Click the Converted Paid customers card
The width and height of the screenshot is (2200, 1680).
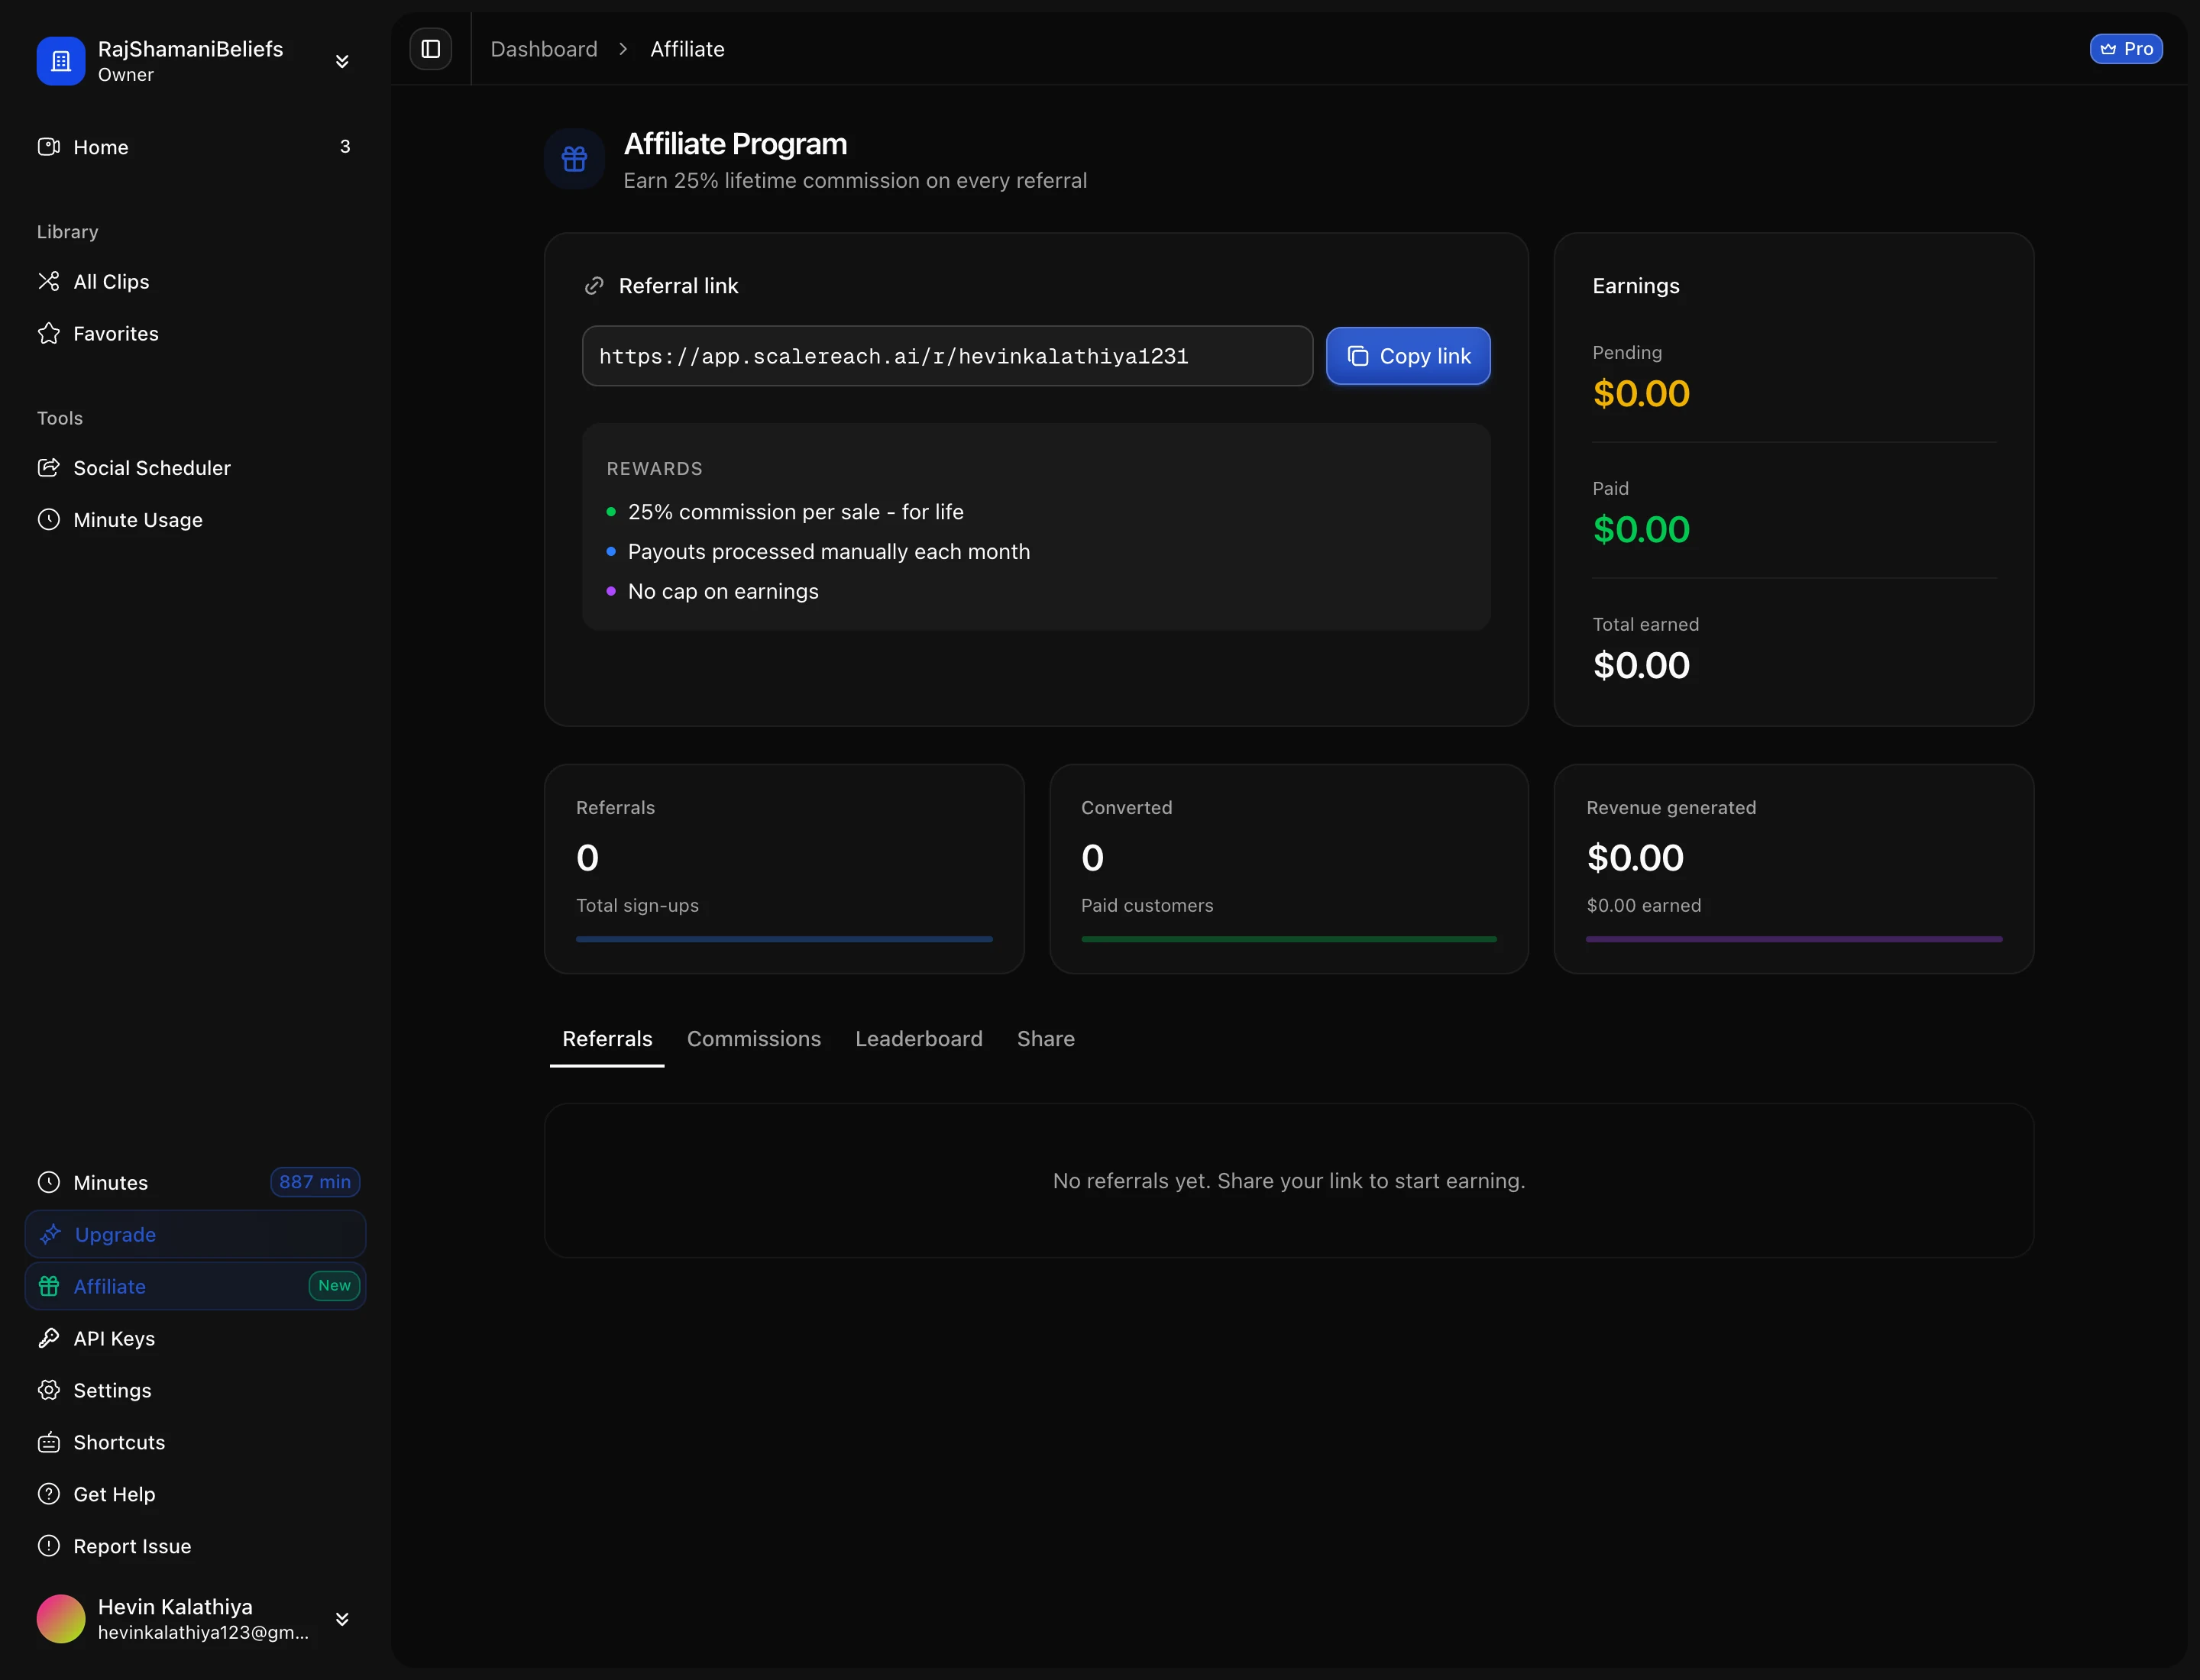[1289, 869]
